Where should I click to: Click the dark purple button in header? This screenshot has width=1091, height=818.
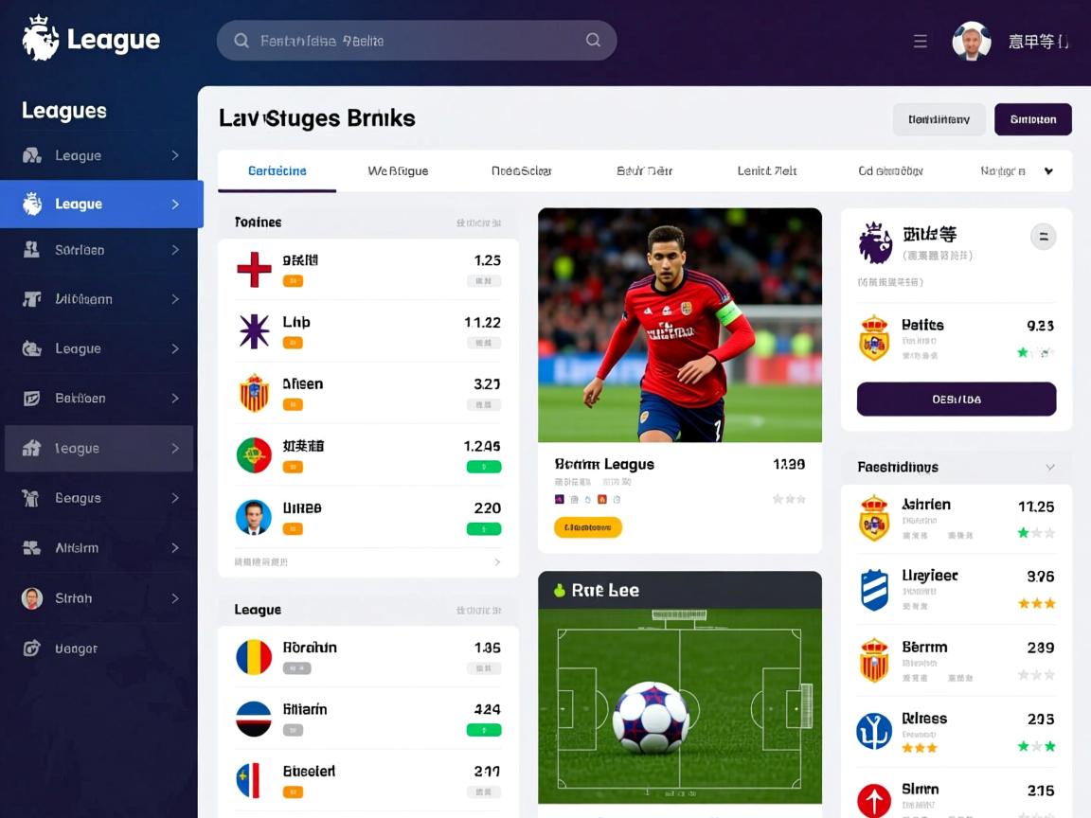tap(1032, 119)
